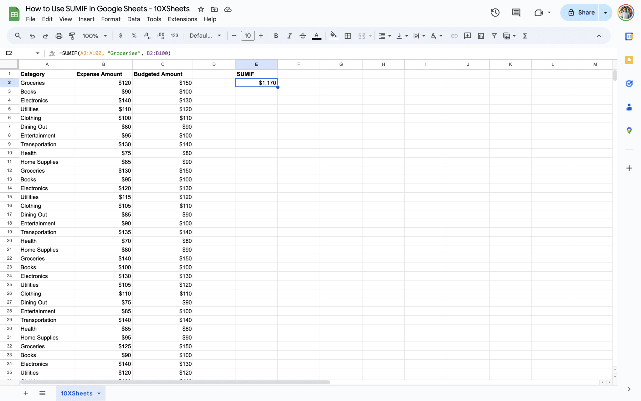Open the borders tool
The width and height of the screenshot is (641, 401).
(x=347, y=36)
